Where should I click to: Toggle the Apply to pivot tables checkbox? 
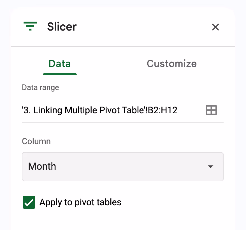[x=29, y=202]
